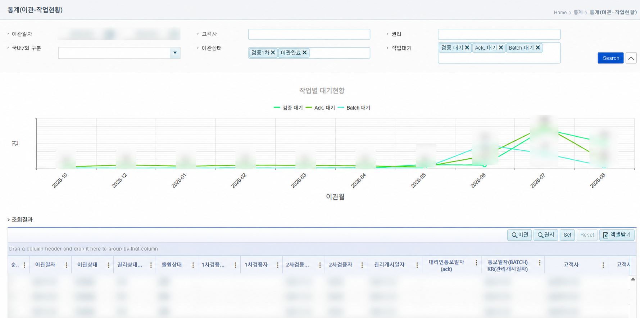Open column menu for 관리개시일자
Screen dimensions: 640x318
417,265
